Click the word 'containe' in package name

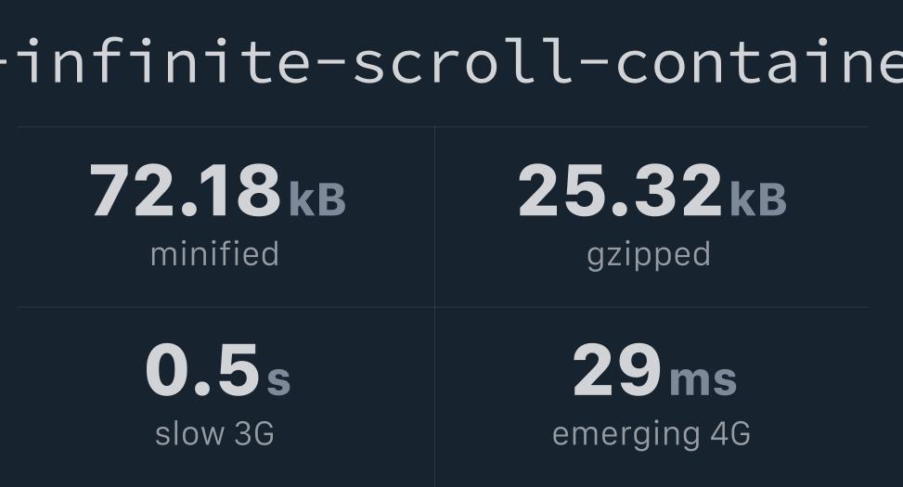click(759, 61)
